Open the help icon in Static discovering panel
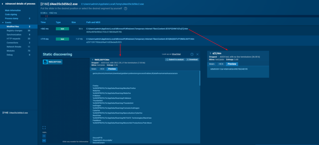Image resolution: width=319 pixels, height=145 pixels. coord(192,54)
